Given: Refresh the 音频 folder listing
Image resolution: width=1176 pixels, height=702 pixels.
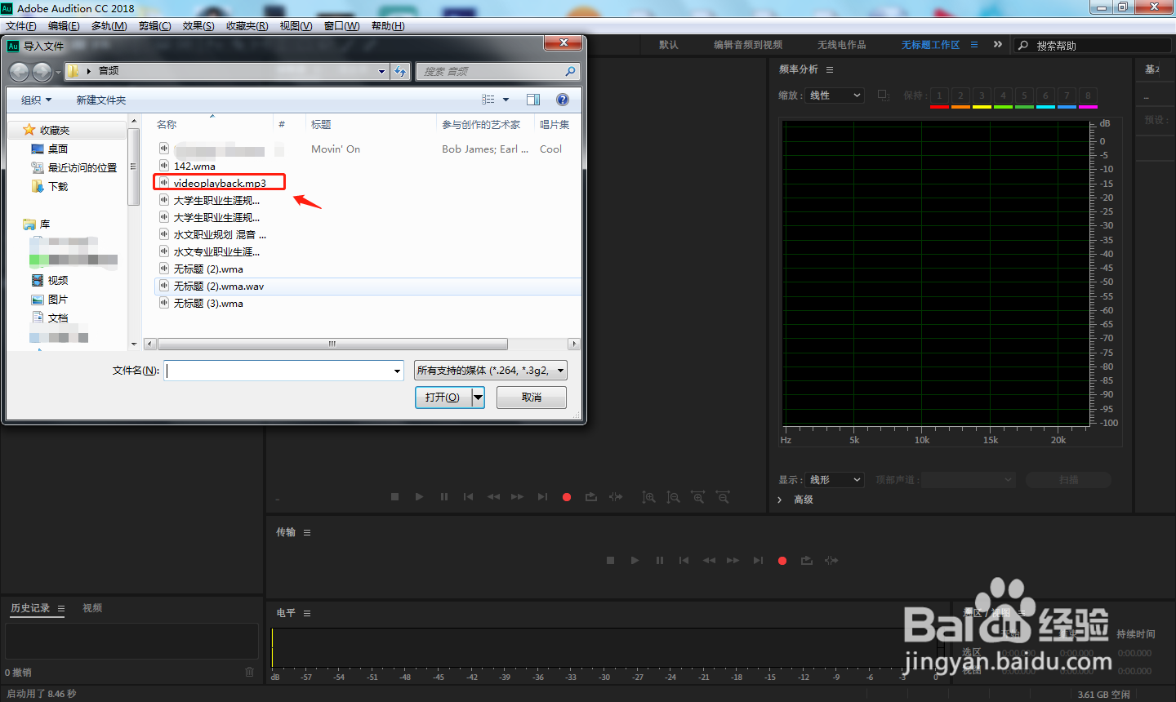Looking at the screenshot, I should coord(400,72).
